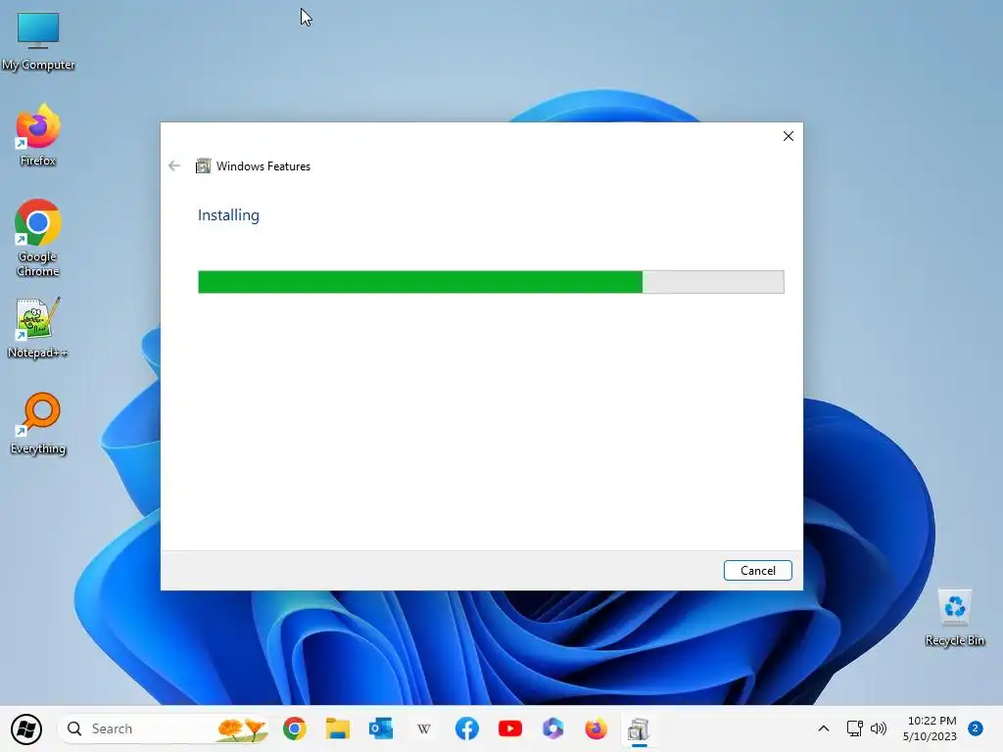
Task: Open YouTube from the taskbar
Action: tap(509, 728)
